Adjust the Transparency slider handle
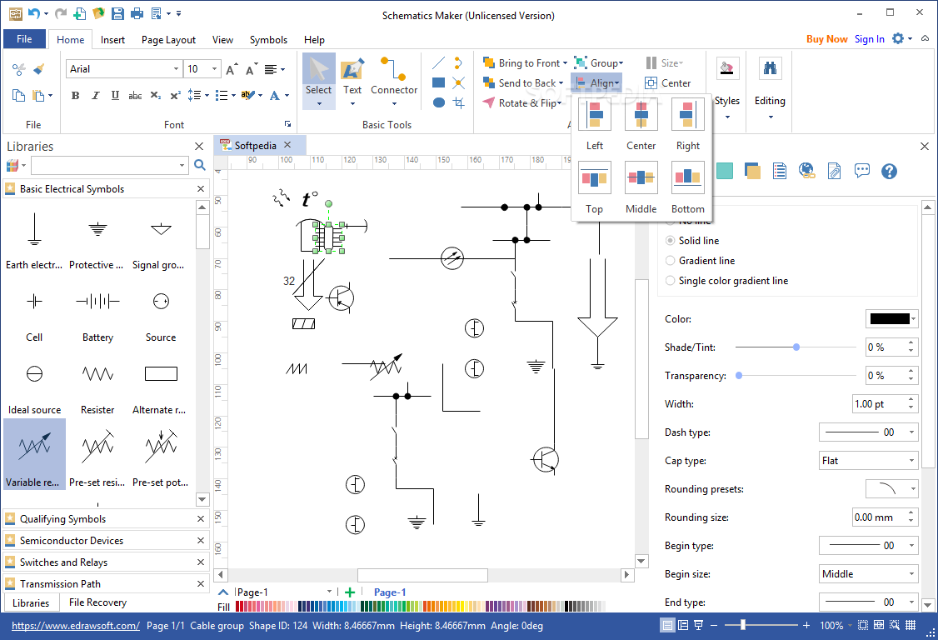This screenshot has width=938, height=640. (739, 375)
